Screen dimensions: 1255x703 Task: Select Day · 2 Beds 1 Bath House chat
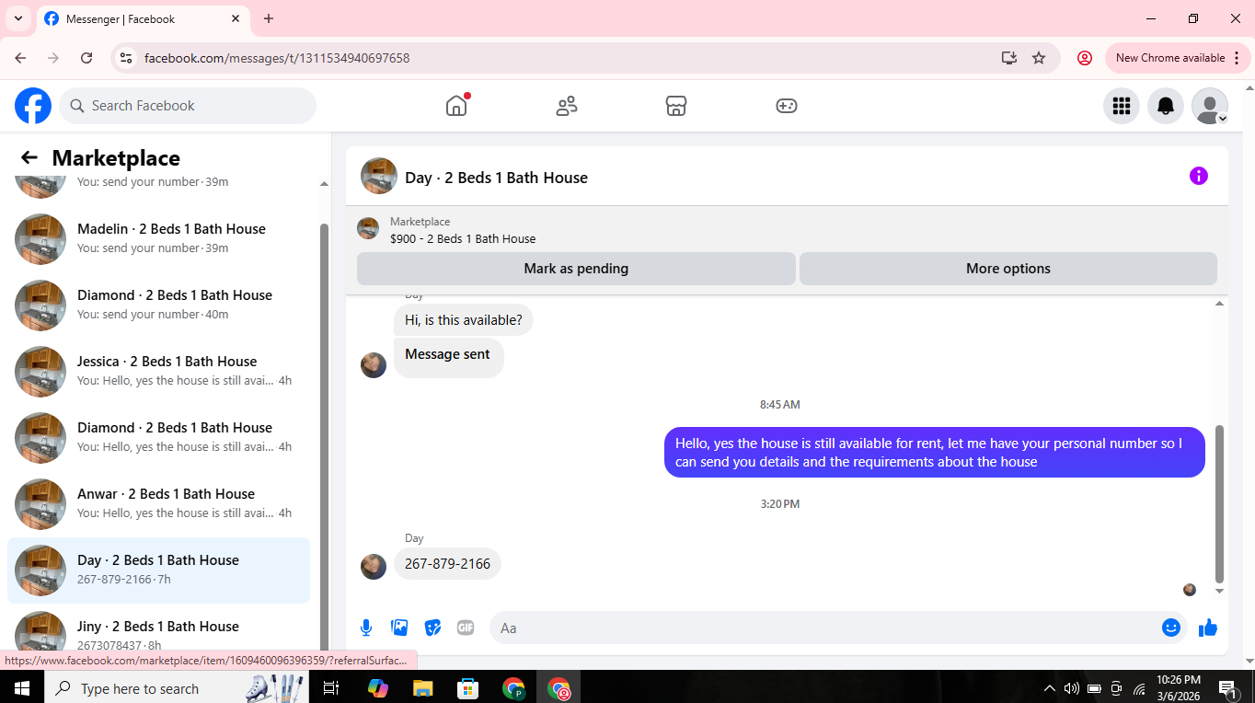tap(158, 570)
